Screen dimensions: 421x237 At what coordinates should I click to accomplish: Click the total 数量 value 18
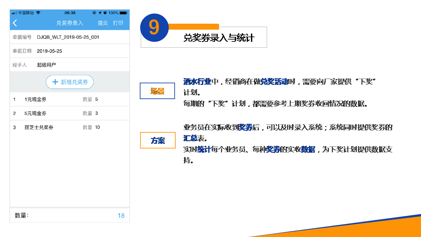click(121, 216)
